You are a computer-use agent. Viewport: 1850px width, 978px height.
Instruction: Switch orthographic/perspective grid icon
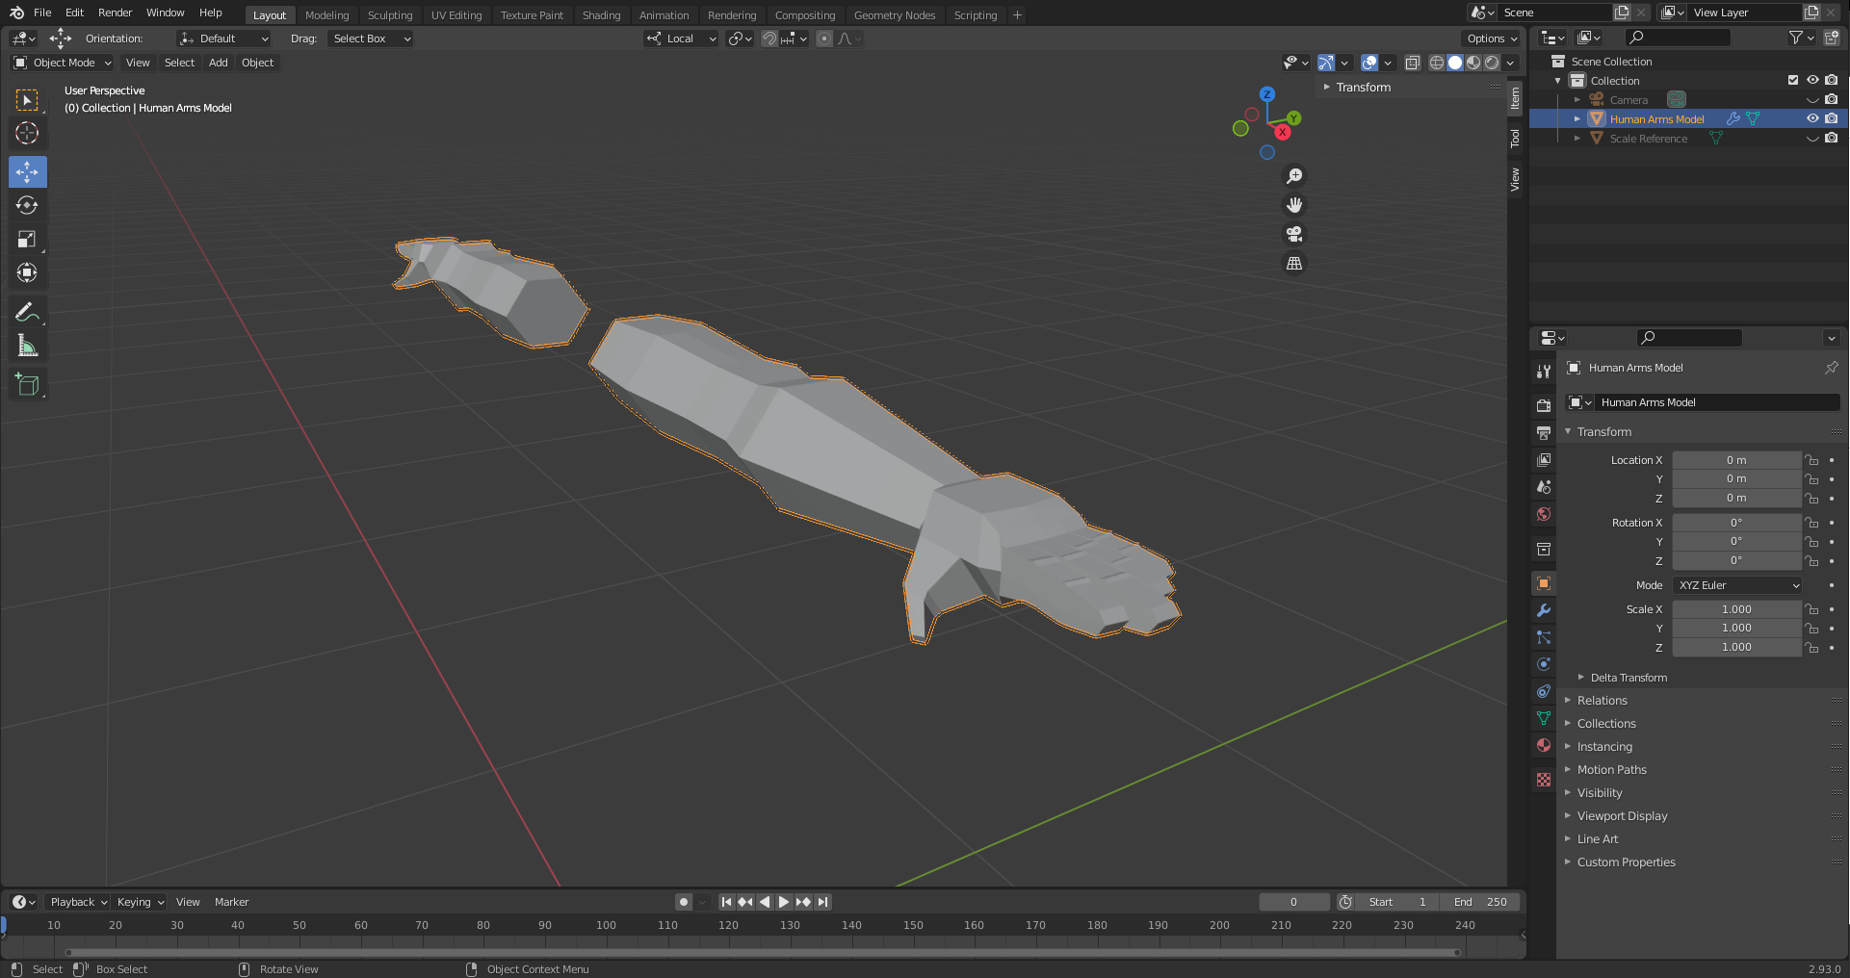pos(1294,263)
